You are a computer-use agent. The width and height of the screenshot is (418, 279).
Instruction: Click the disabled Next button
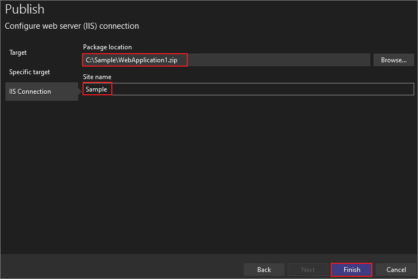pos(308,269)
